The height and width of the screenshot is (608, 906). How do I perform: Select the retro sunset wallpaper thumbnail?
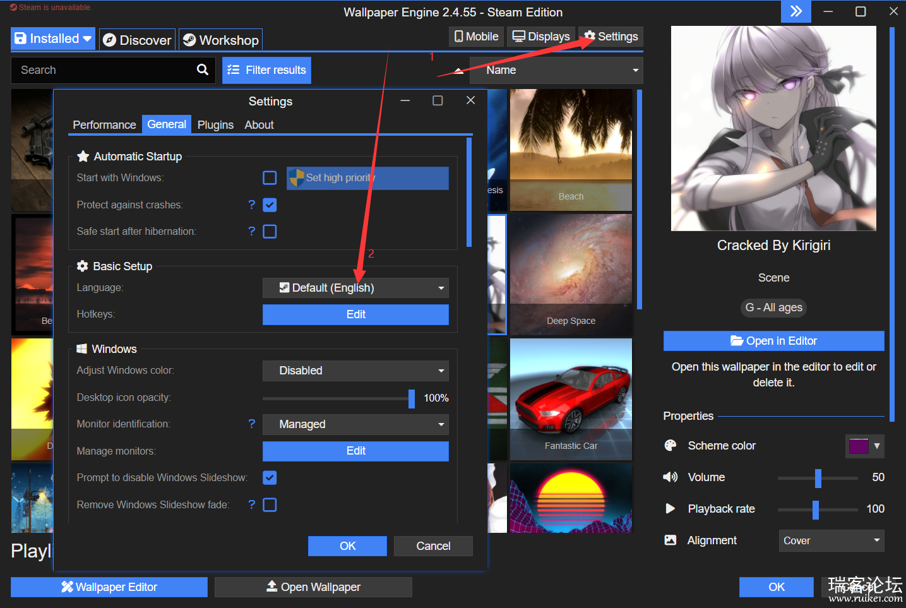[x=571, y=498]
